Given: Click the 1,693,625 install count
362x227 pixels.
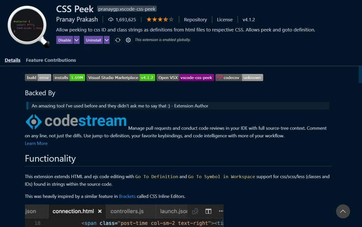Looking at the screenshot, I should click(126, 19).
